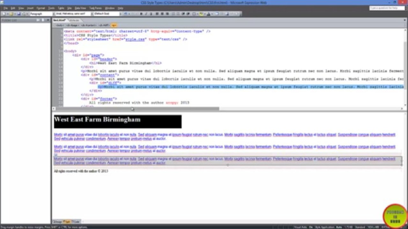The height and width of the screenshot is (229, 408).
Task: Click the Save icon in the toolbar
Action: pos(19,14)
